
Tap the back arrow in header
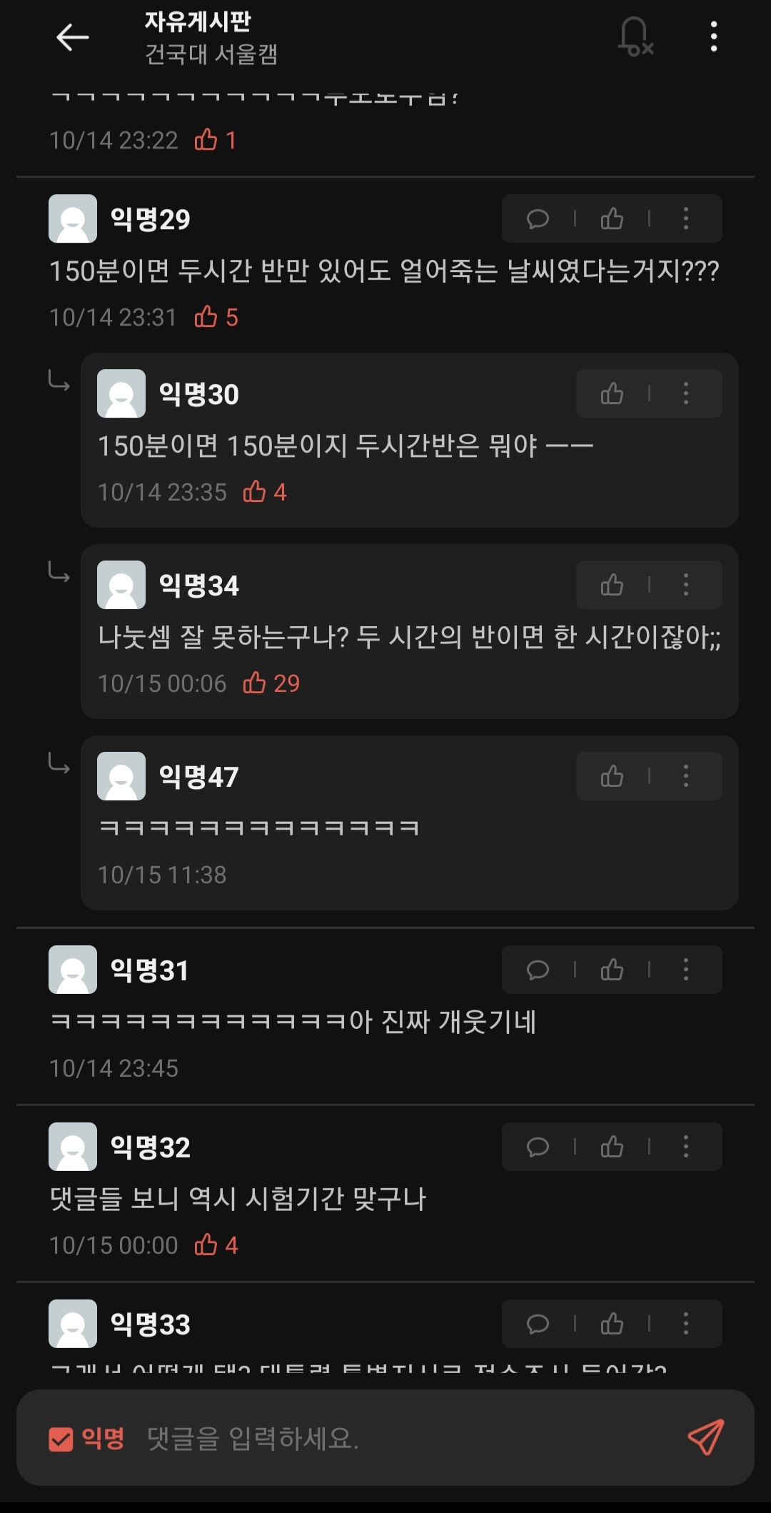(72, 37)
